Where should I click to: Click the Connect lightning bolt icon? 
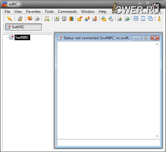point(9,19)
